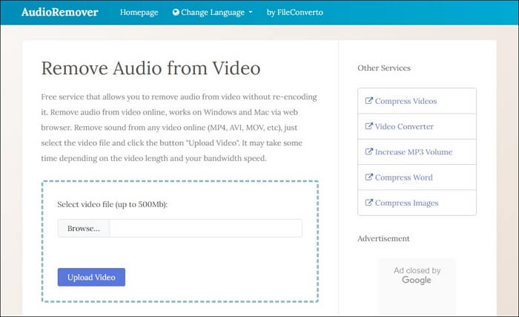
Task: Click the Ad closed by Google box
Action: click(417, 287)
